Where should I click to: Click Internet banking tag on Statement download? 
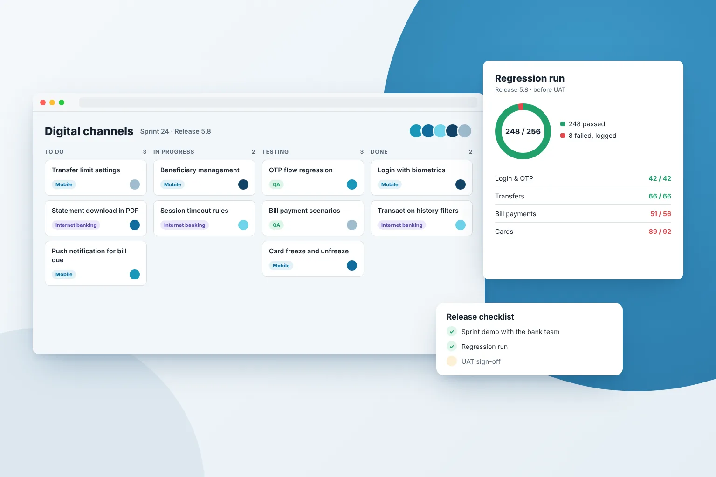[x=76, y=225]
